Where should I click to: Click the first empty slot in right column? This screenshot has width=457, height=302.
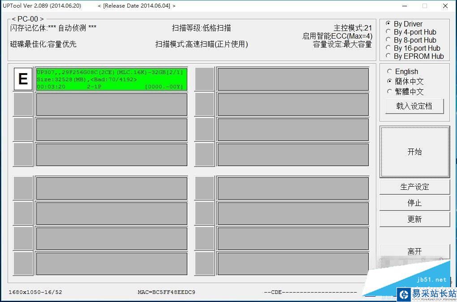pos(292,79)
